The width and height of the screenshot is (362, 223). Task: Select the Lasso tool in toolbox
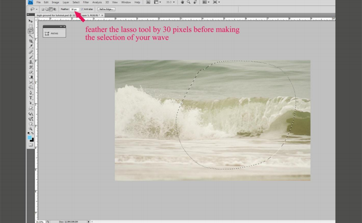[x=31, y=31]
